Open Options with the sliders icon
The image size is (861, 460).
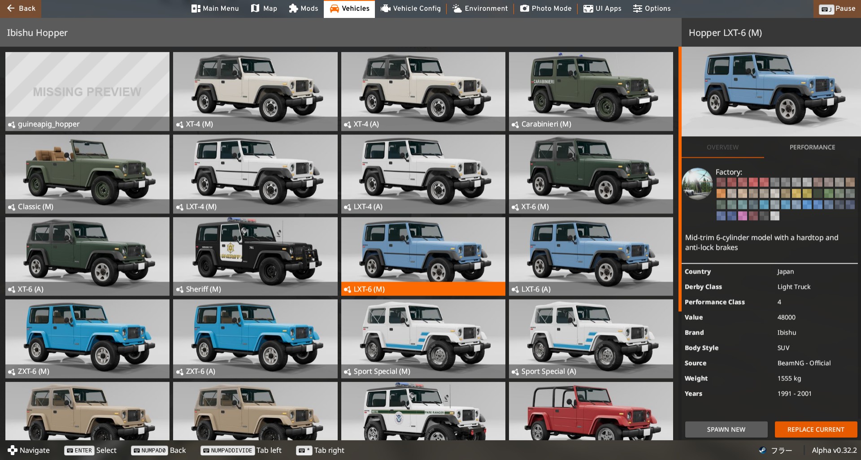[652, 9]
